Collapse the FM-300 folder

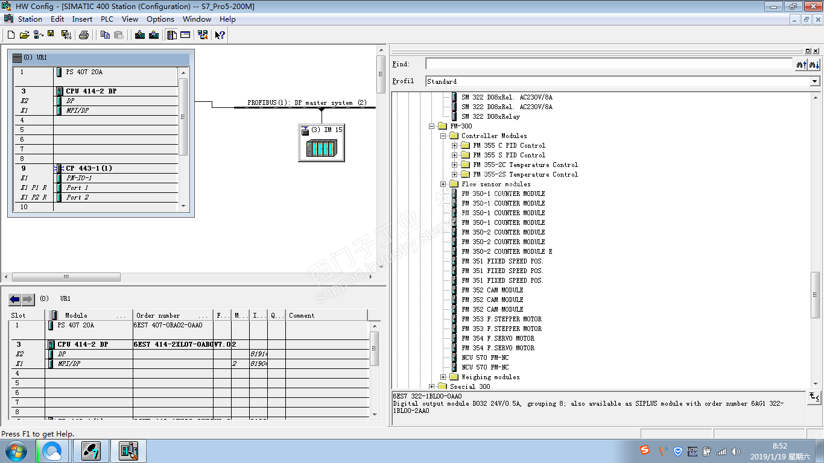432,126
